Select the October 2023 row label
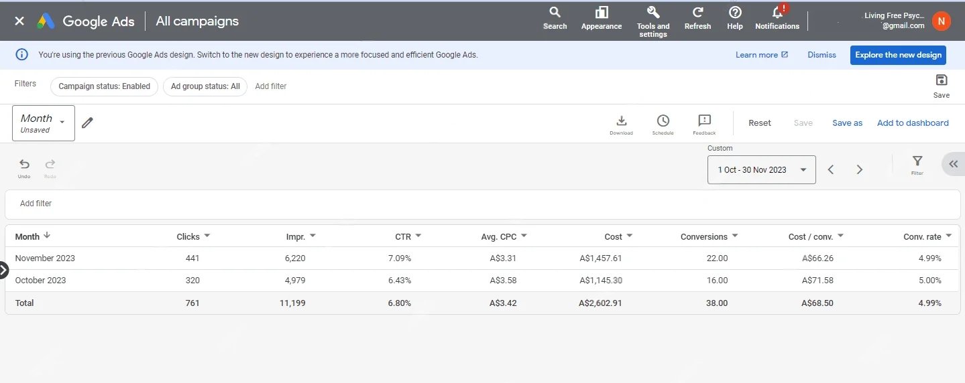The height and width of the screenshot is (383, 965). [40, 281]
